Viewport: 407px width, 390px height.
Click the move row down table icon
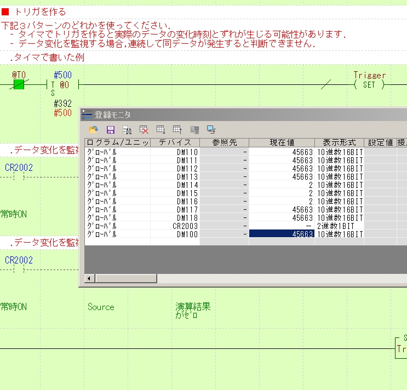coord(160,130)
